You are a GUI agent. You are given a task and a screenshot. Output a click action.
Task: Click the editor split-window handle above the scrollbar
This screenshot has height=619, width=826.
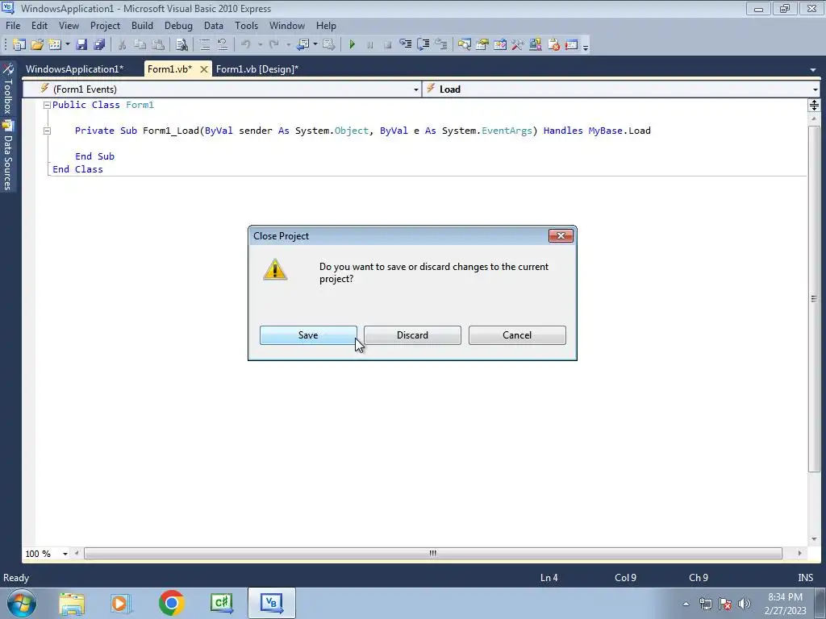point(814,106)
